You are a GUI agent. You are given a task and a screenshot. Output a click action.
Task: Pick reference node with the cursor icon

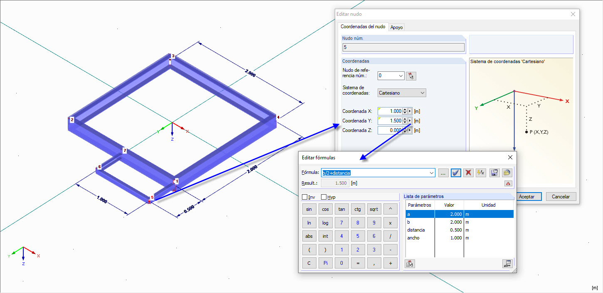(411, 76)
